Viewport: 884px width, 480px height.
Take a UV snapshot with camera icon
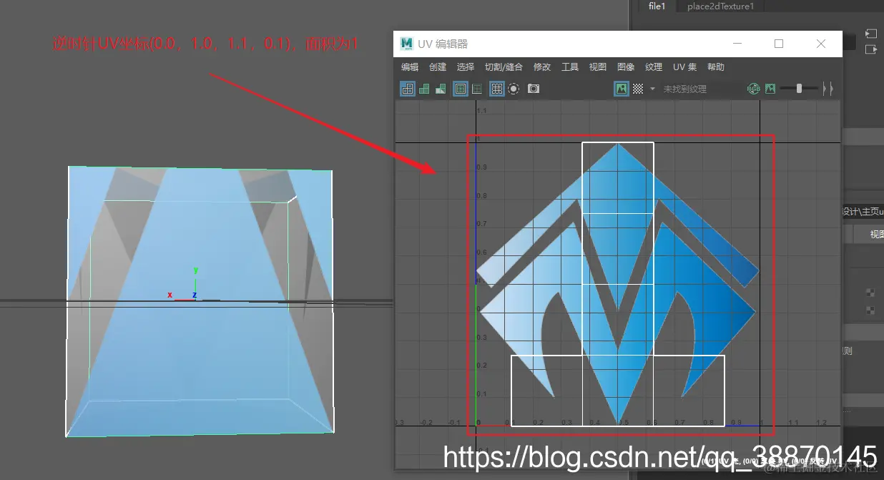(534, 89)
